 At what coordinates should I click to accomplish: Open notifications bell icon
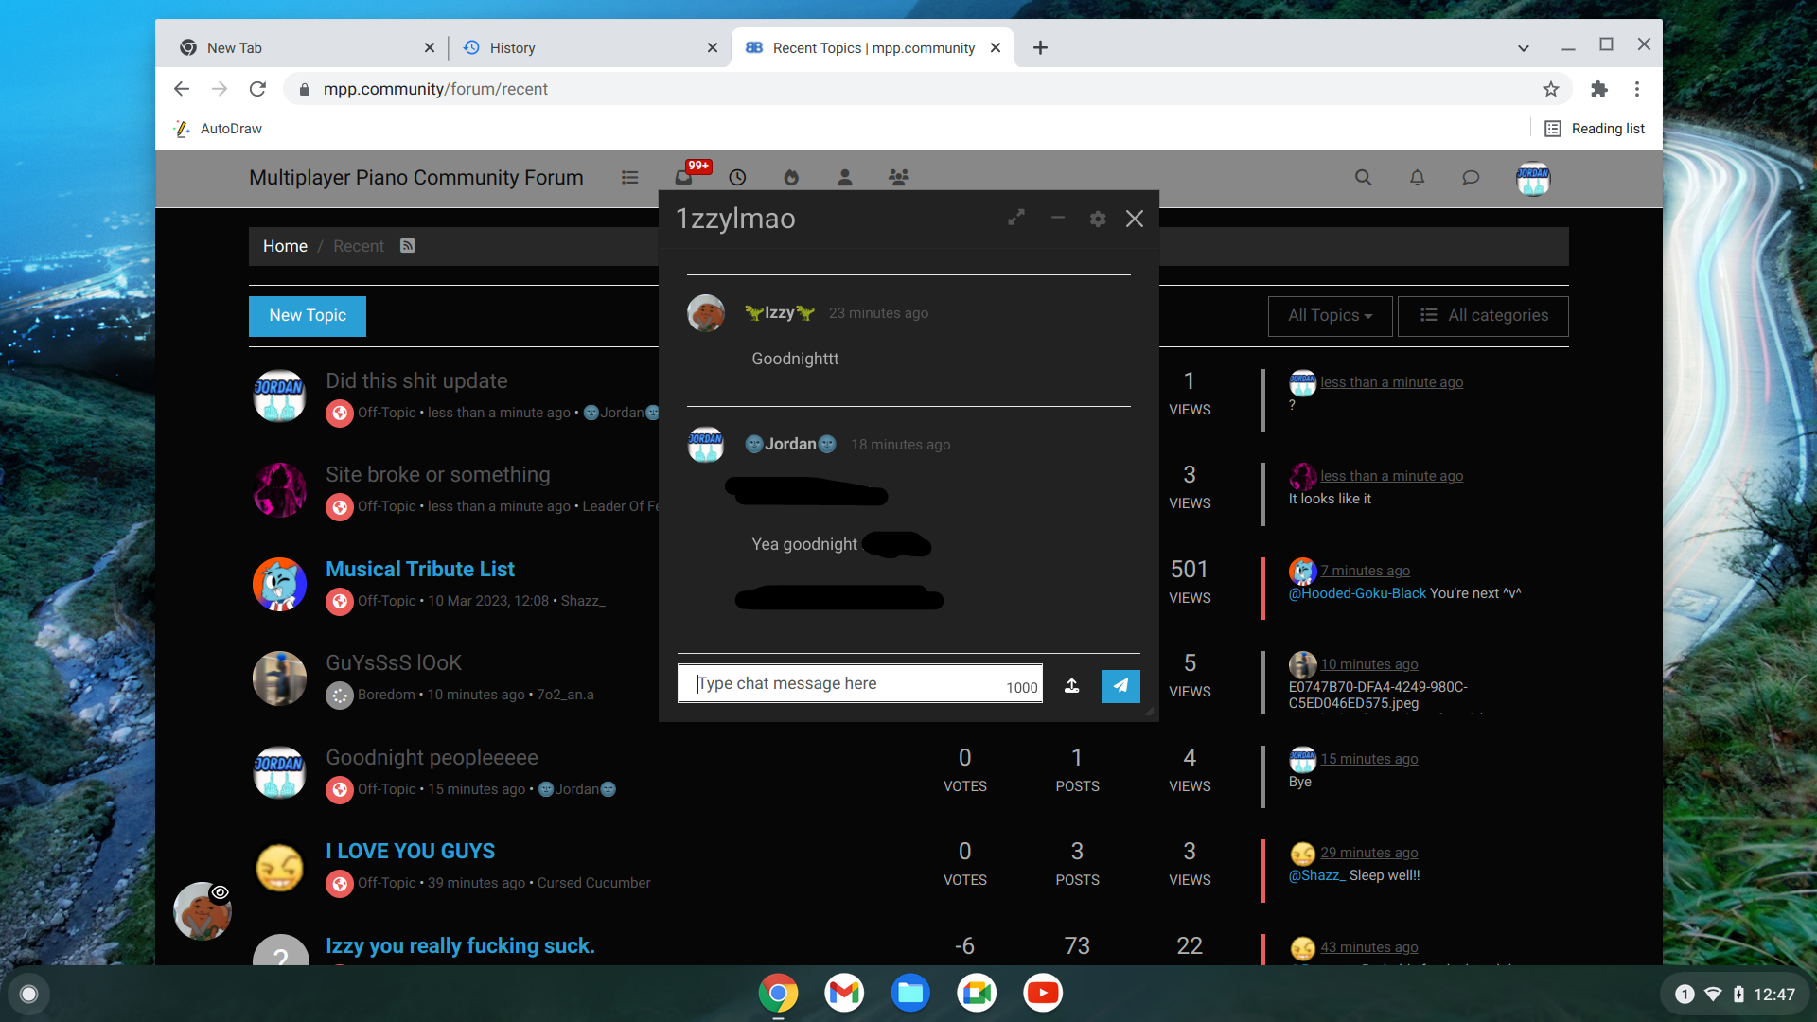(1417, 177)
